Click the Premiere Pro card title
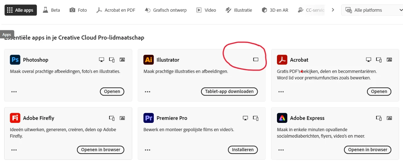Screen dimensions: 403x165 pyautogui.click(x=172, y=118)
